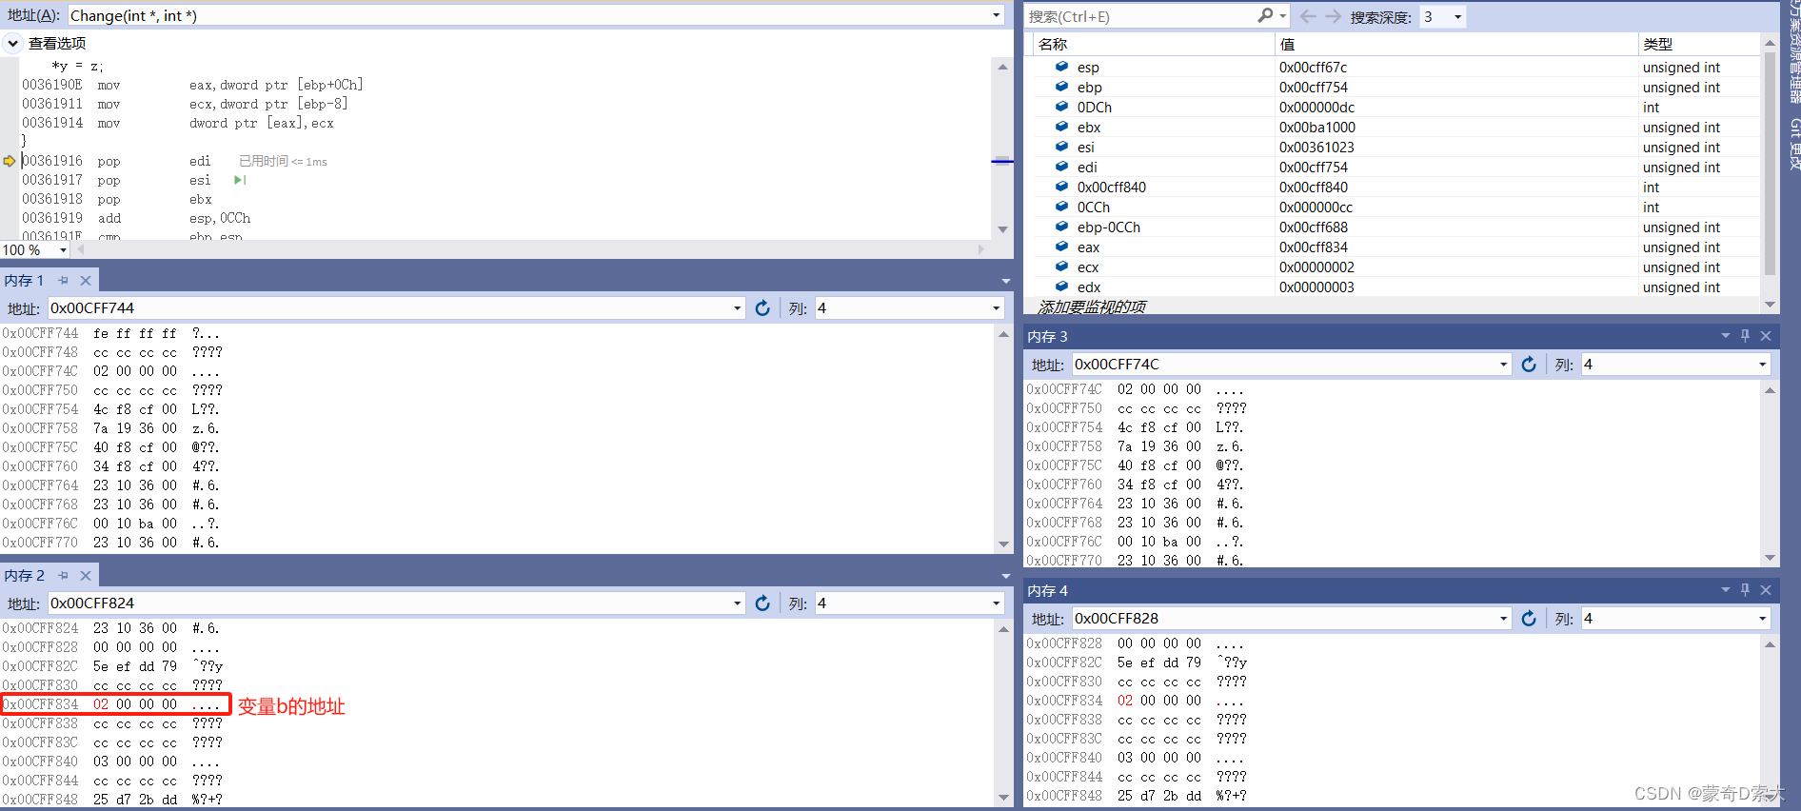This screenshot has width=1801, height=811.
Task: Open the address history dropdown for 0x00CFF744
Action: pos(737,308)
